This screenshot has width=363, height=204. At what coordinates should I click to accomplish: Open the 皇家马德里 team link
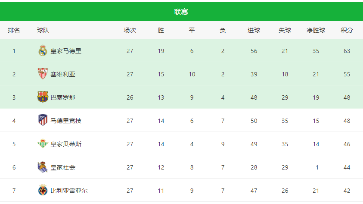click(x=66, y=51)
